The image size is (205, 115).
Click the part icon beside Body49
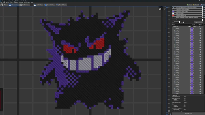(x=175, y=90)
